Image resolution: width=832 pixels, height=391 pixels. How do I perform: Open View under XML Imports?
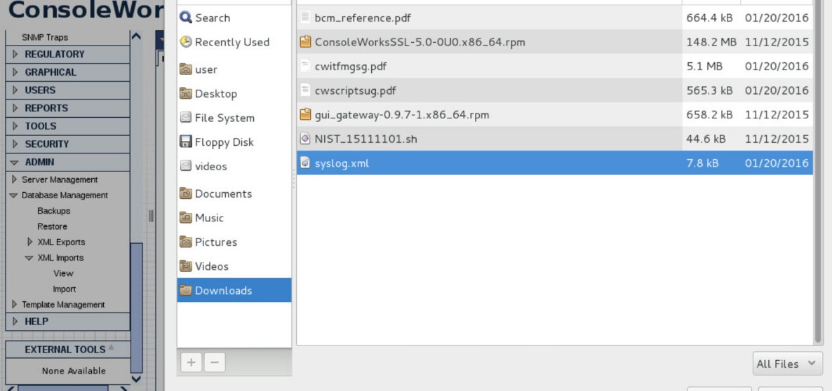pos(63,273)
